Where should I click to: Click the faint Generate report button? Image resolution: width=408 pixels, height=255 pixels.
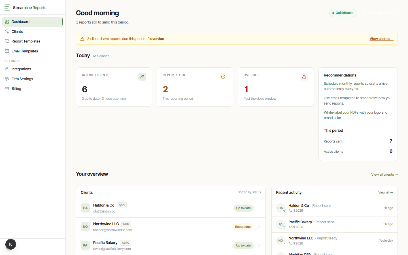[x=379, y=13]
